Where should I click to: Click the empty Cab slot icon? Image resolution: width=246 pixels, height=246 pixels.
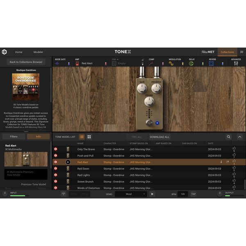(114, 64)
